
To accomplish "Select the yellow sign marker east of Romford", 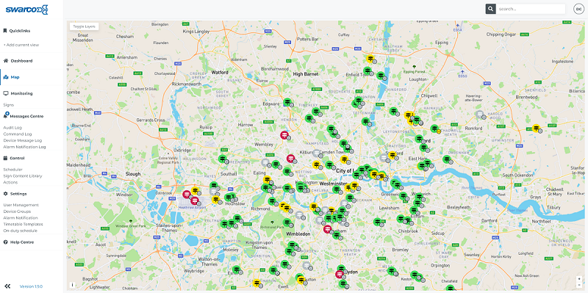I will click(x=537, y=128).
